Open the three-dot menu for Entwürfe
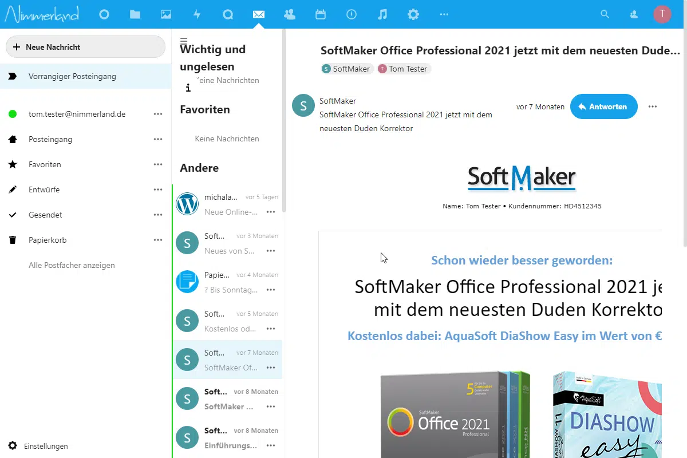Screen dimensions: 687x458 click(158, 189)
